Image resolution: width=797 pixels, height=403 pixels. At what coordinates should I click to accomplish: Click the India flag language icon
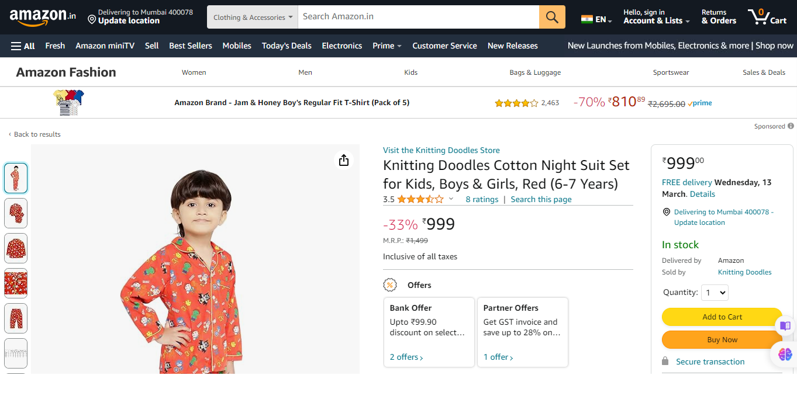point(586,19)
